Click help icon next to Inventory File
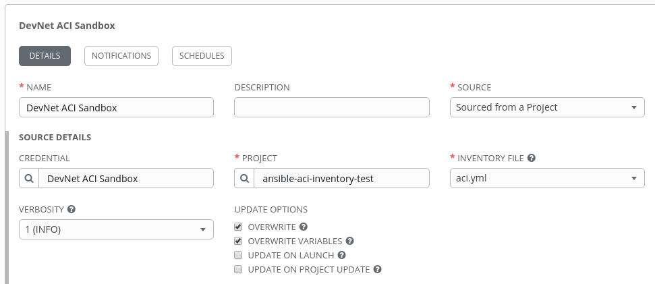The width and height of the screenshot is (655, 284). pos(532,158)
